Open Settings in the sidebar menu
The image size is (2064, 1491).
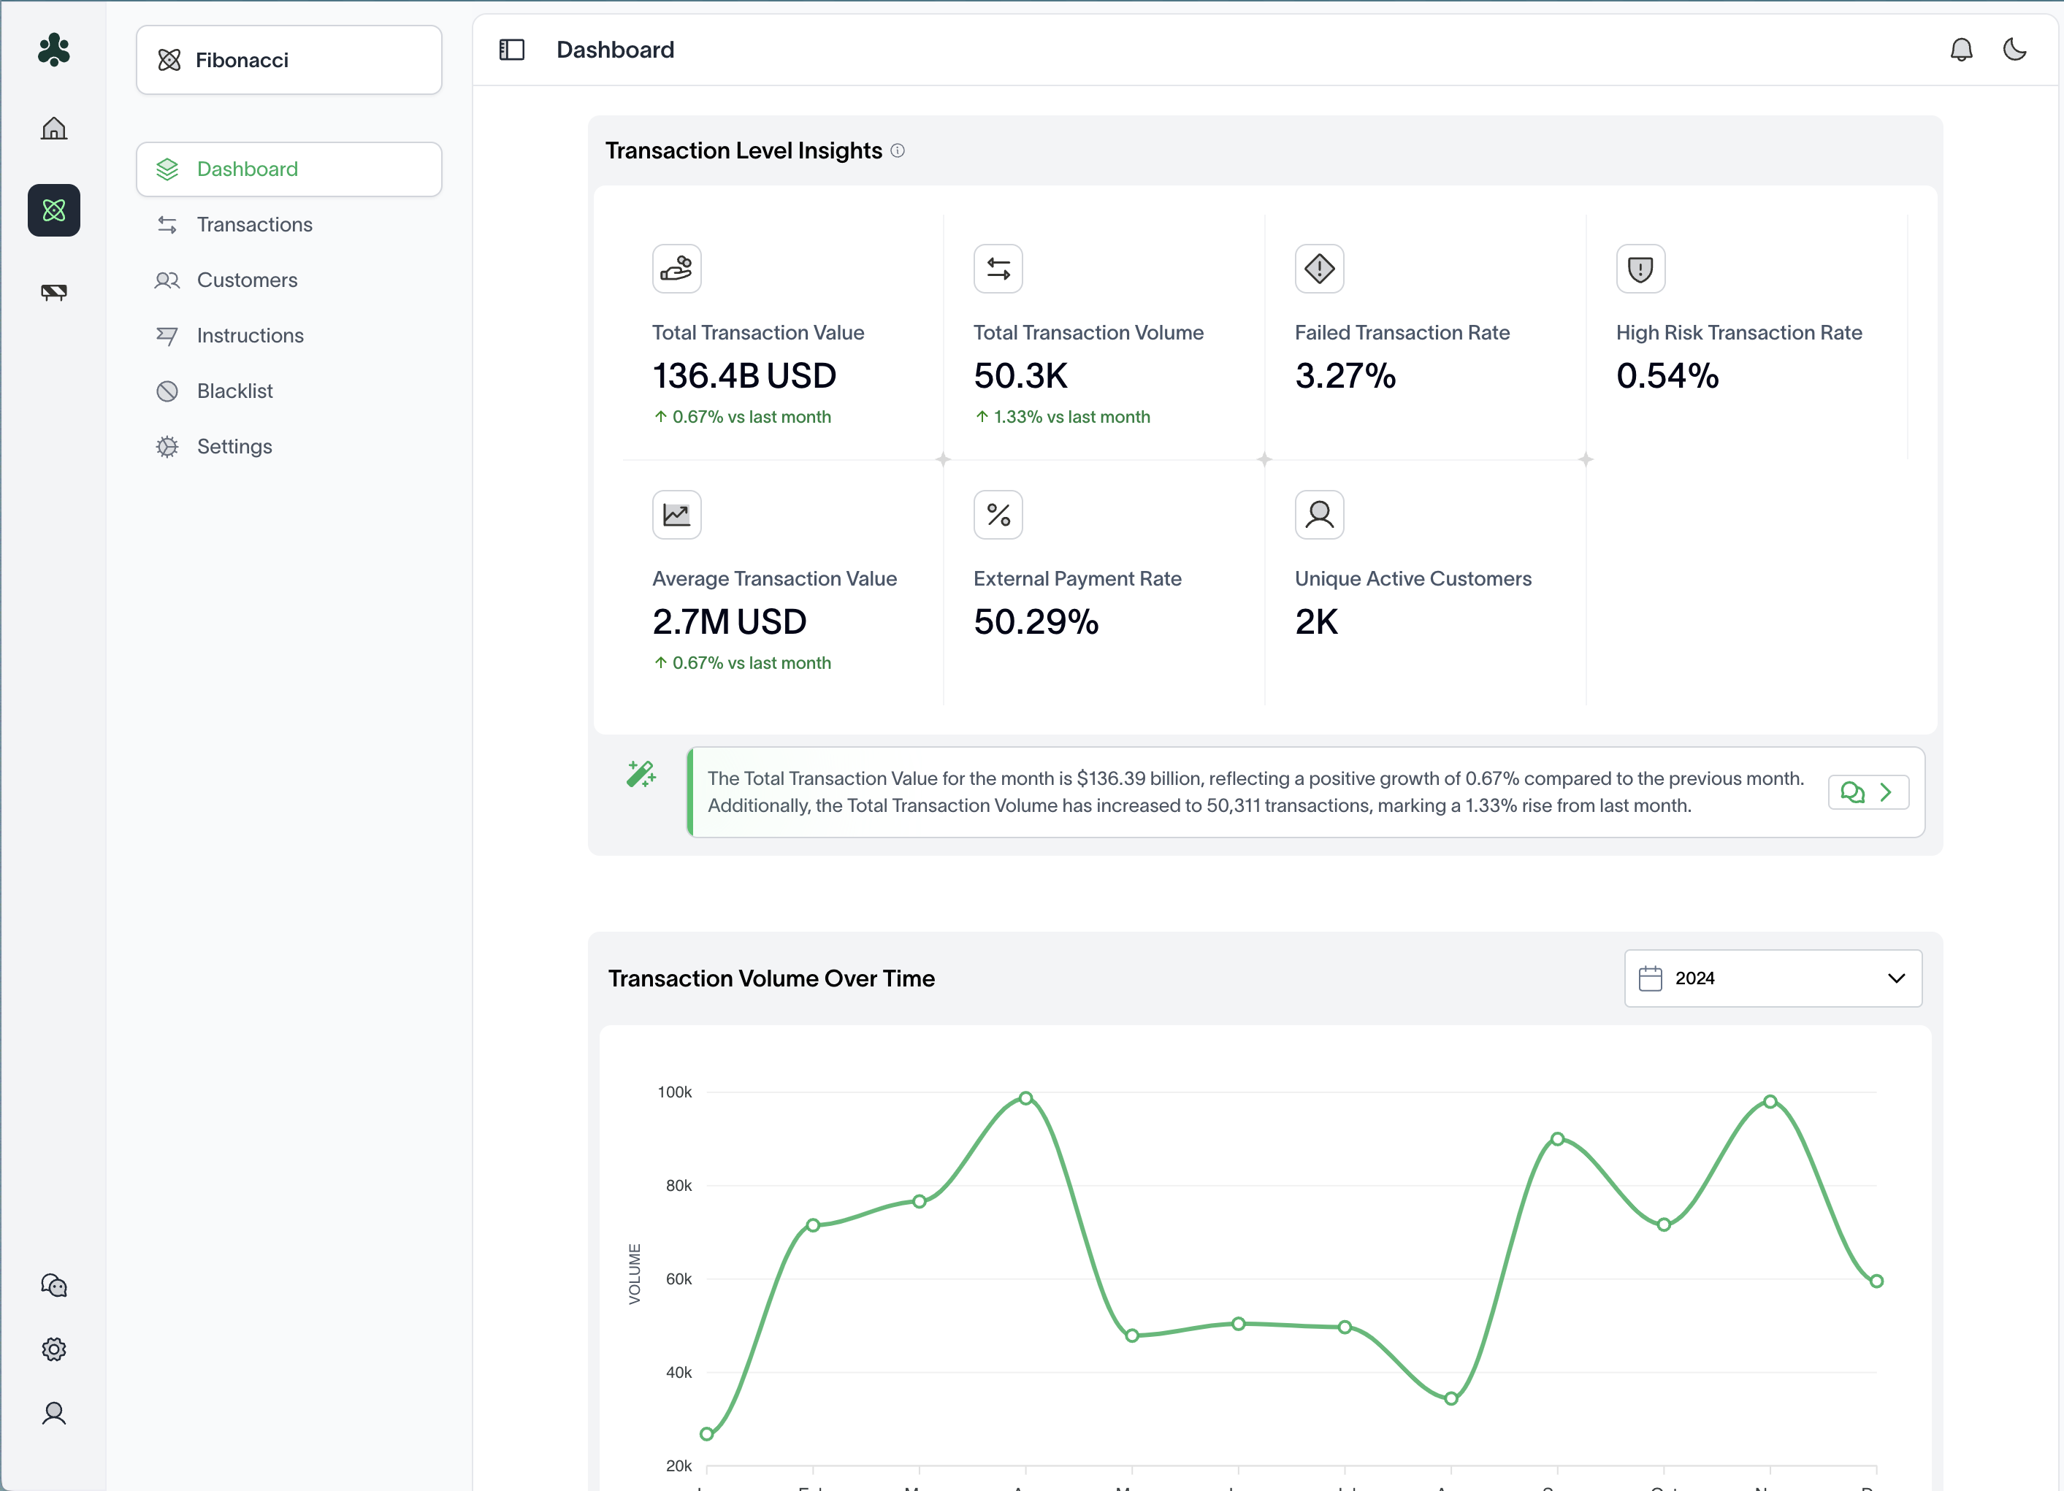[234, 447]
